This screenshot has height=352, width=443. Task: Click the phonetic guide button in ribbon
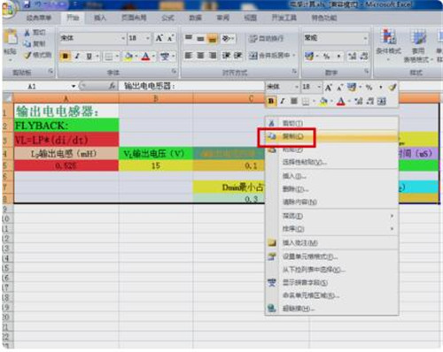tap(165, 56)
